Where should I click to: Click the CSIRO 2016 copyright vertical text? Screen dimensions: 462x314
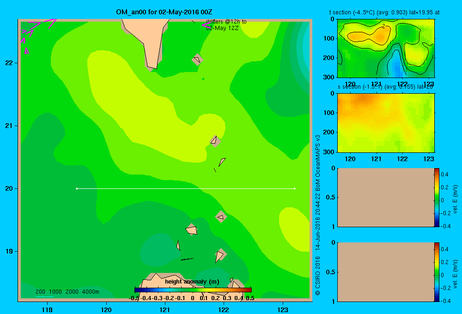click(318, 276)
